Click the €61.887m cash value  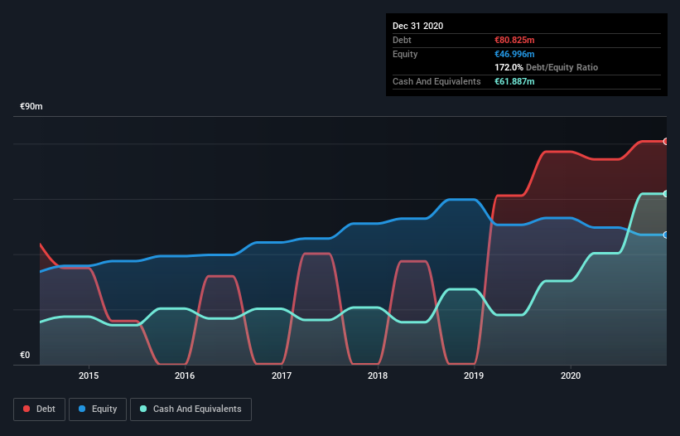pos(515,81)
